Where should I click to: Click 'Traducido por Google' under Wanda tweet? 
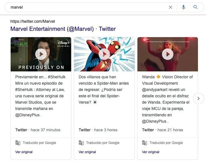click(166, 143)
